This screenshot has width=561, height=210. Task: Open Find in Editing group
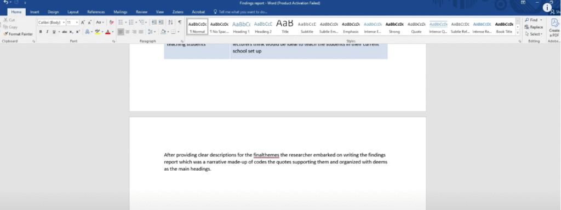531,20
